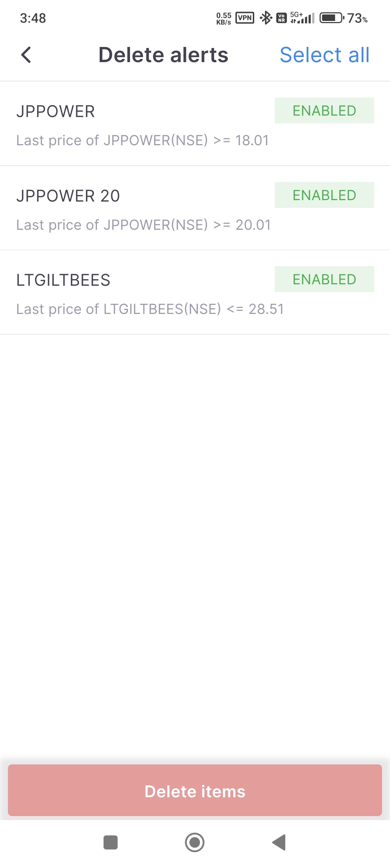Tap Android home circle icon

point(195,842)
